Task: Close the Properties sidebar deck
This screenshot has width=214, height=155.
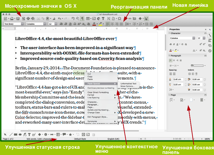Action: point(206,30)
